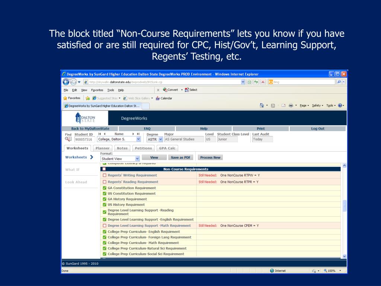
Task: Click the Process New button
Action: [x=210, y=158]
